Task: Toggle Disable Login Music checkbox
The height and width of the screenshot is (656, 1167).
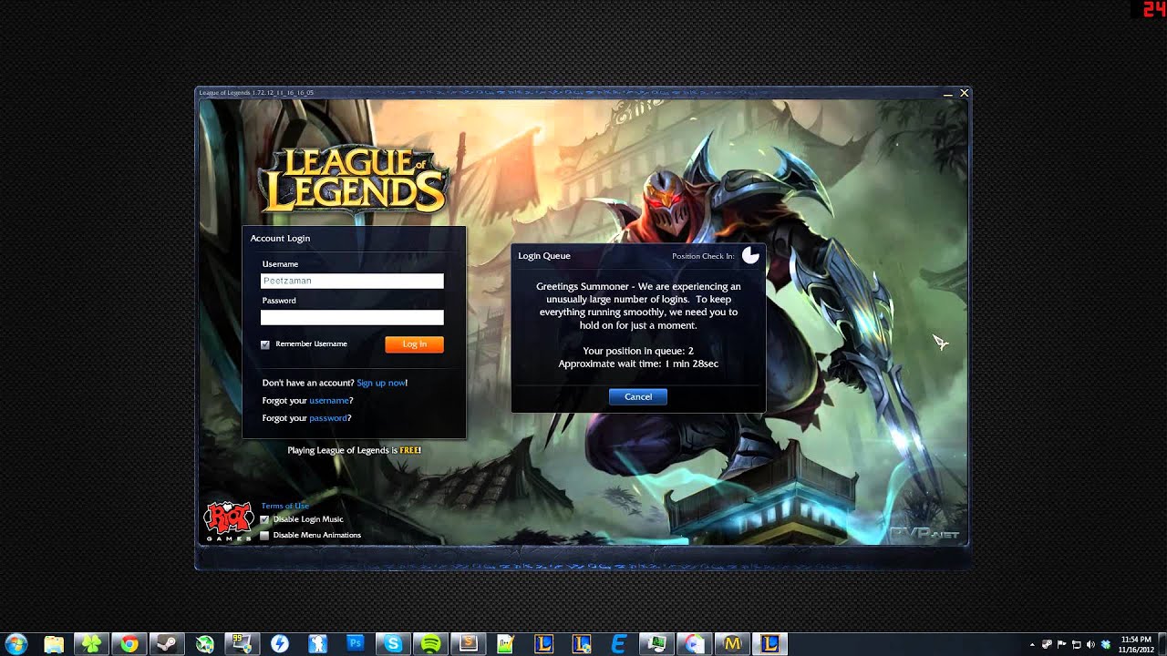Action: (x=265, y=519)
